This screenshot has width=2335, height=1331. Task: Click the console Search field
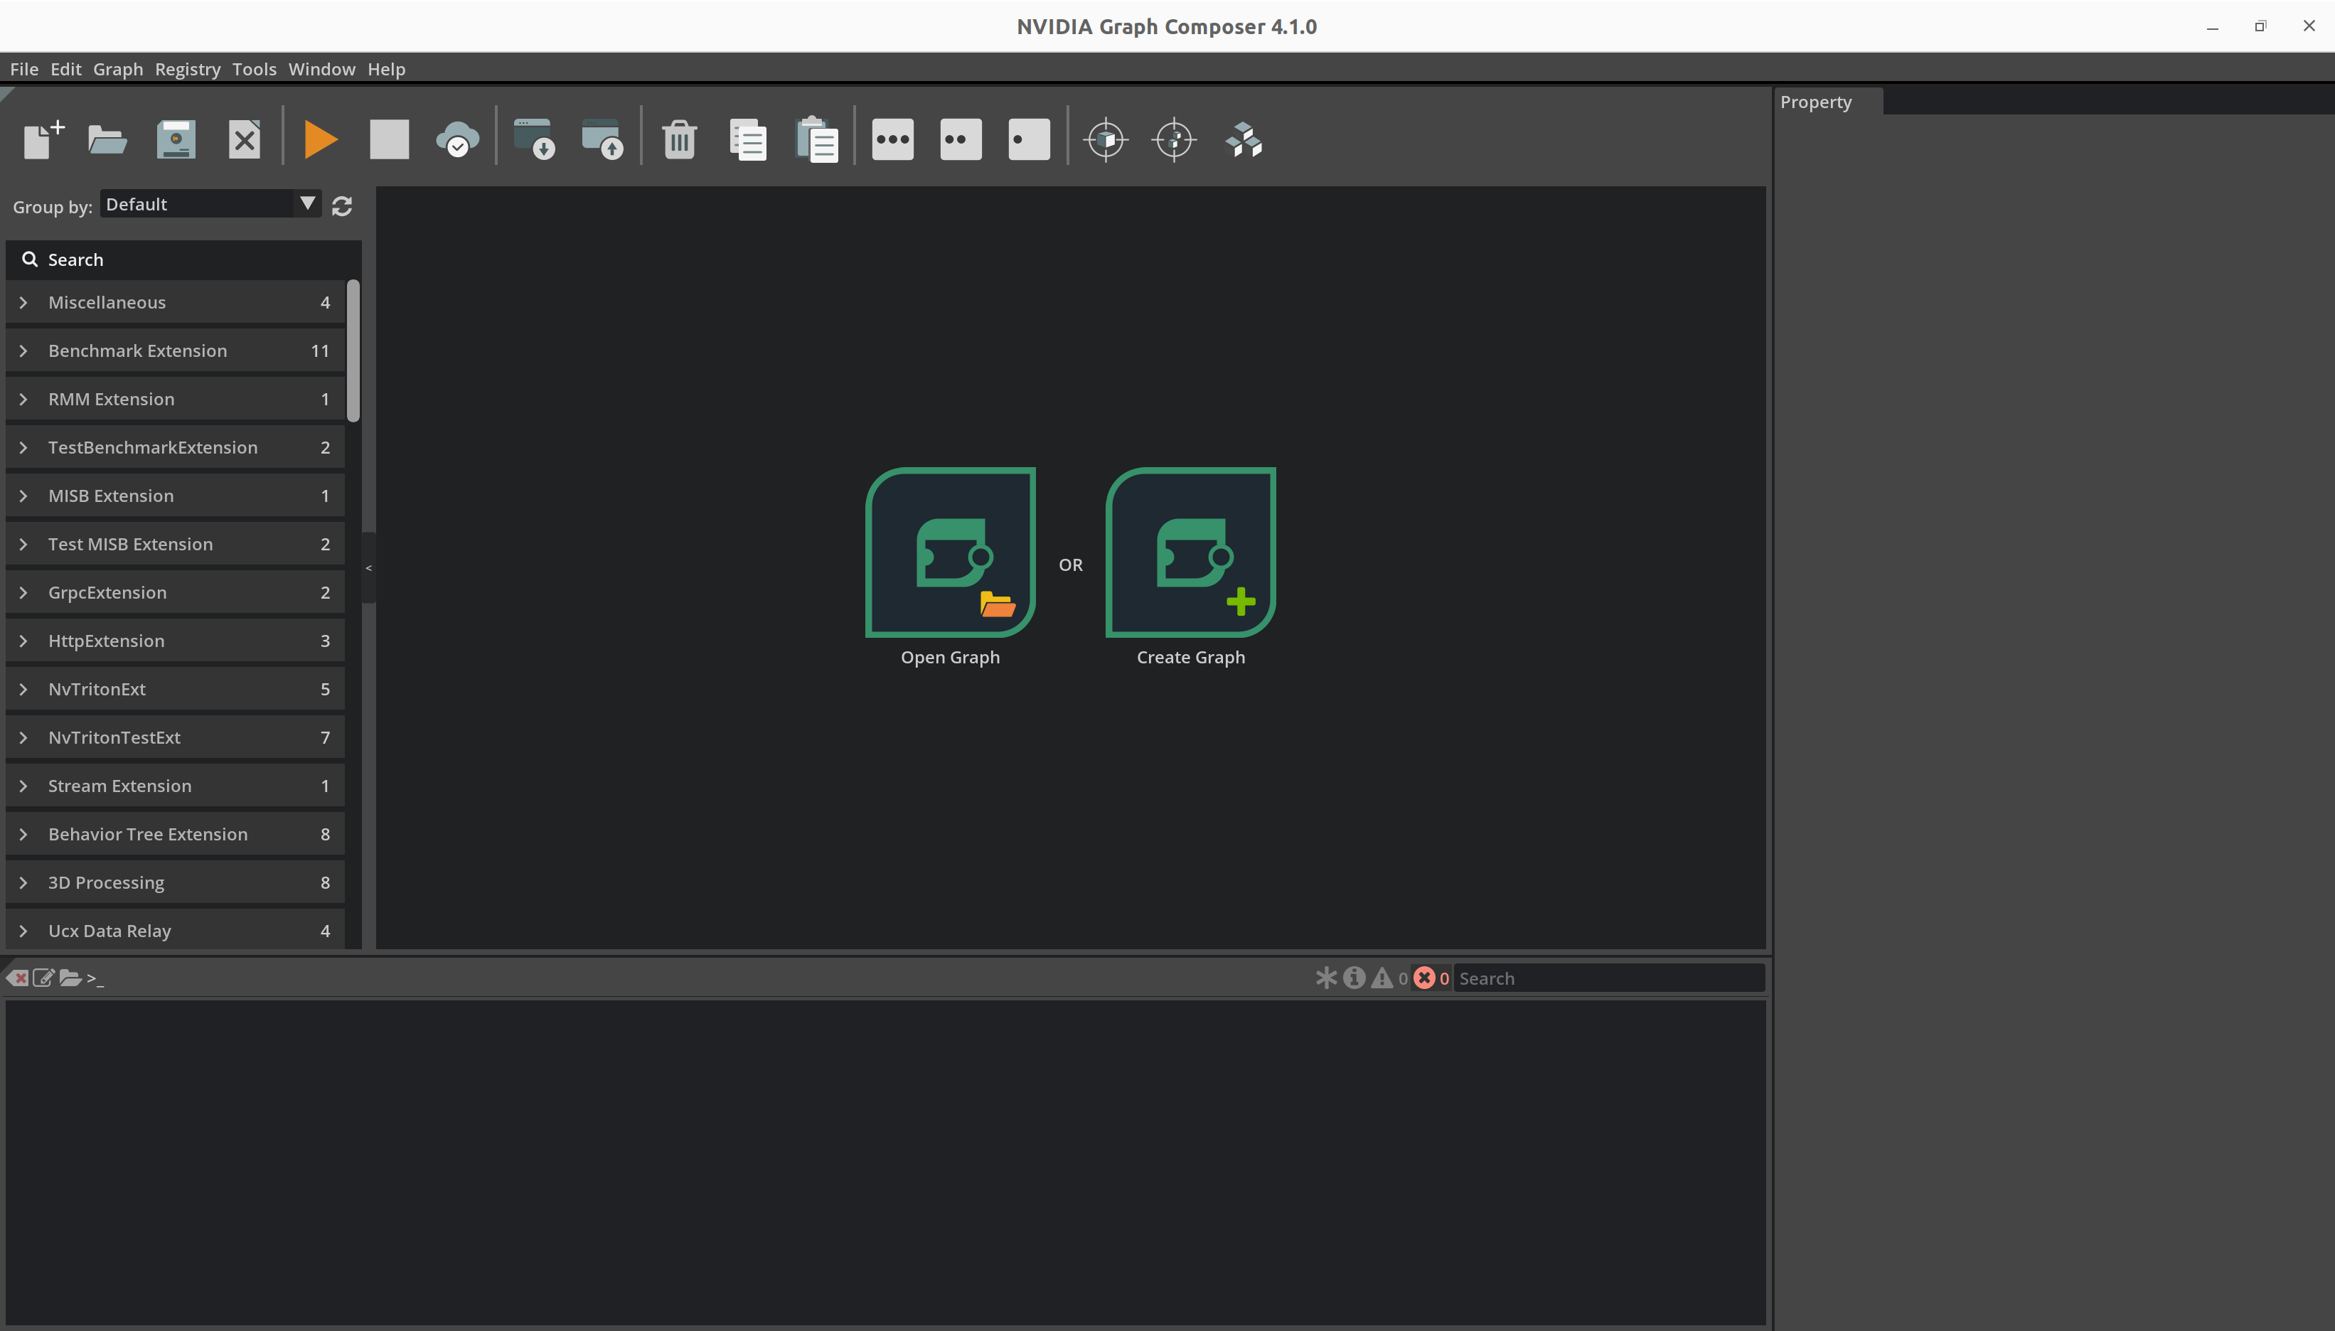[1608, 978]
